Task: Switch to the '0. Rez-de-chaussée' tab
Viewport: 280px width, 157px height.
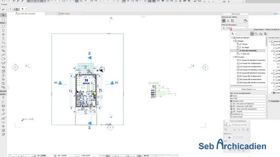Action: point(26,14)
